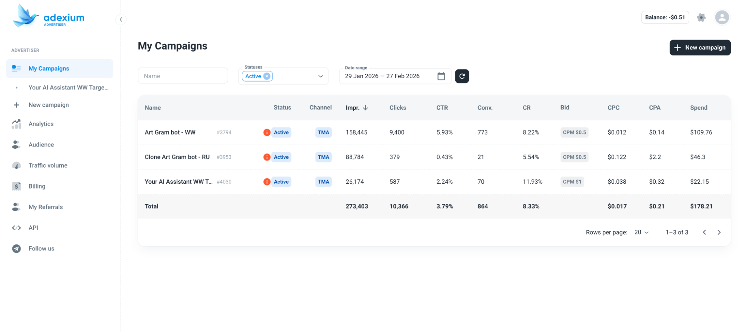Open the calendar date picker icon
The height and width of the screenshot is (332, 746).
tap(441, 76)
